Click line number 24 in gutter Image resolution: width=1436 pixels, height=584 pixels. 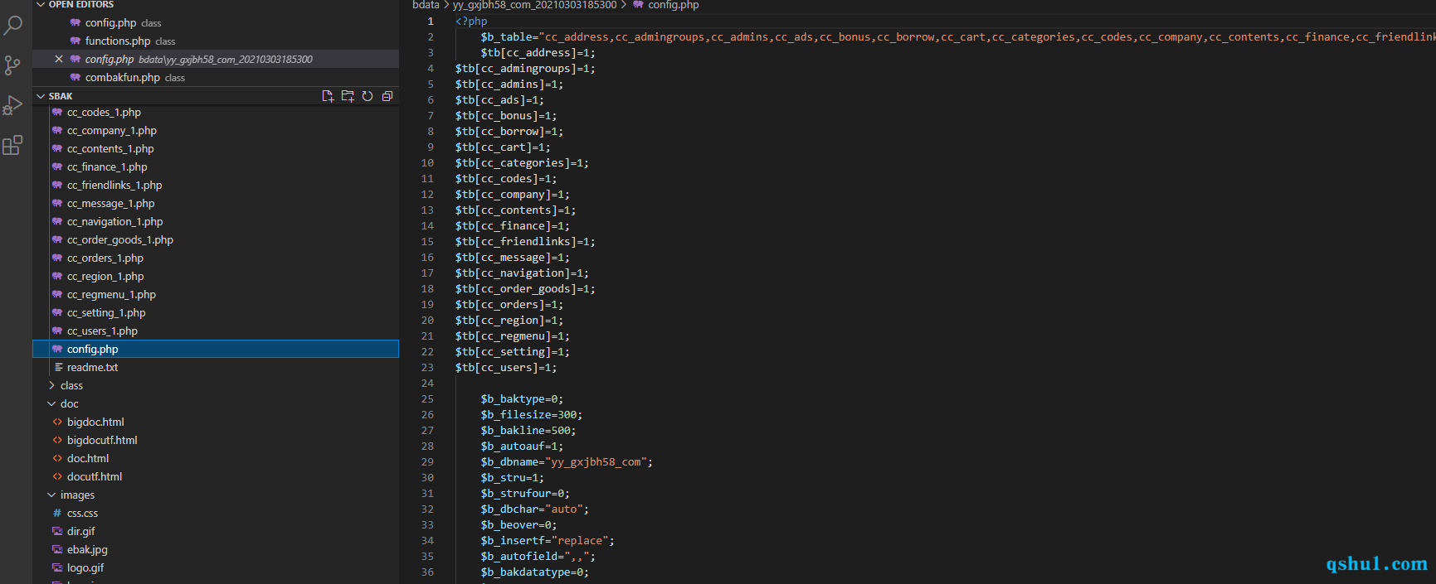point(427,383)
